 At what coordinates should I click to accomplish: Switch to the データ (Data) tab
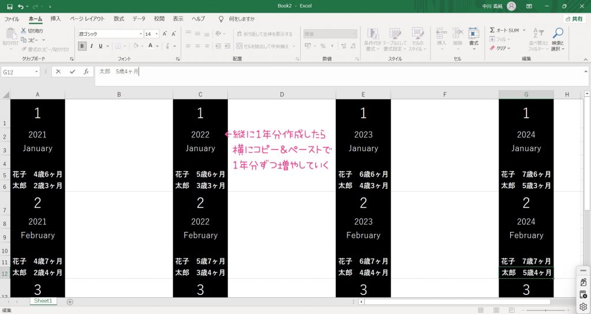click(x=139, y=18)
